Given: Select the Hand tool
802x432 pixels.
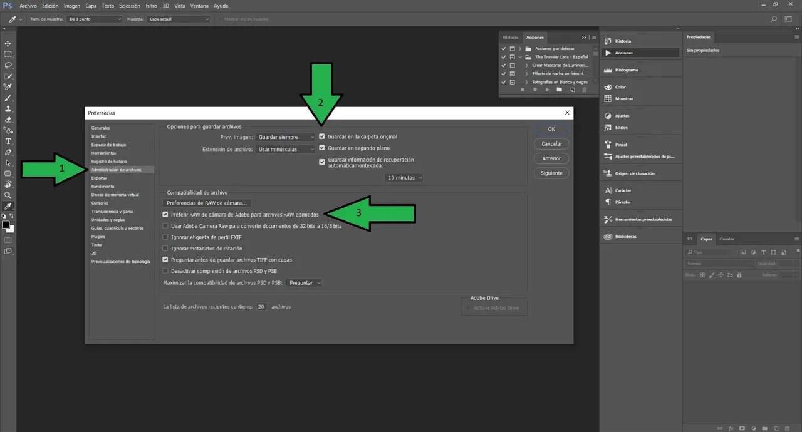Looking at the screenshot, I should tap(8, 185).
